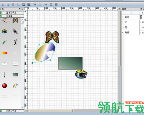Pick the helmet-like symbol in the library palette

coord(4,31)
